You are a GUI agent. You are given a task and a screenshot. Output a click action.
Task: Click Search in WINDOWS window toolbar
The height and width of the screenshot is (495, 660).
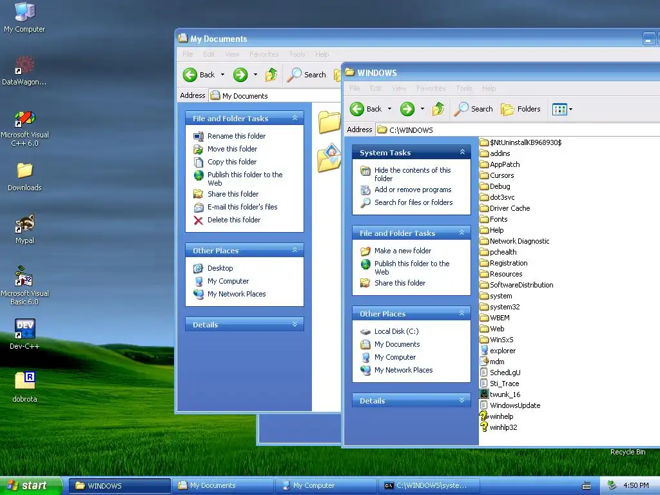tap(474, 109)
